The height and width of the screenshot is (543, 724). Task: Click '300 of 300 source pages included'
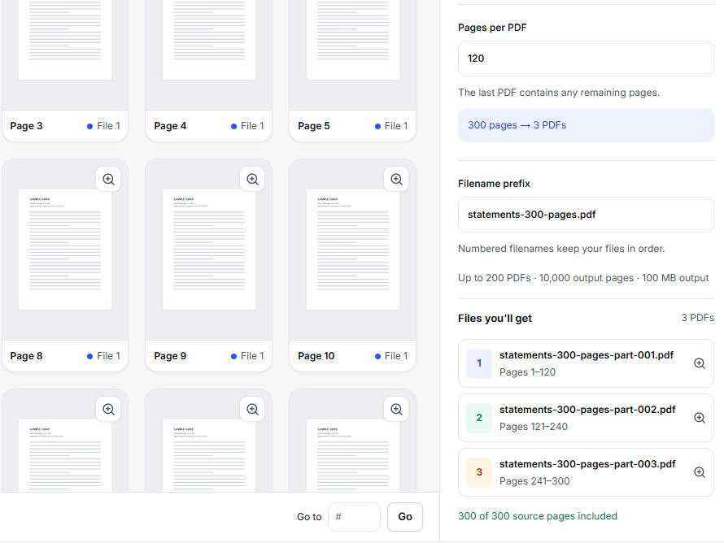coord(538,516)
